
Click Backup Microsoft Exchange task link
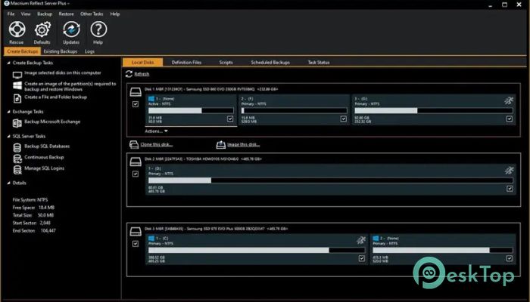pos(52,122)
